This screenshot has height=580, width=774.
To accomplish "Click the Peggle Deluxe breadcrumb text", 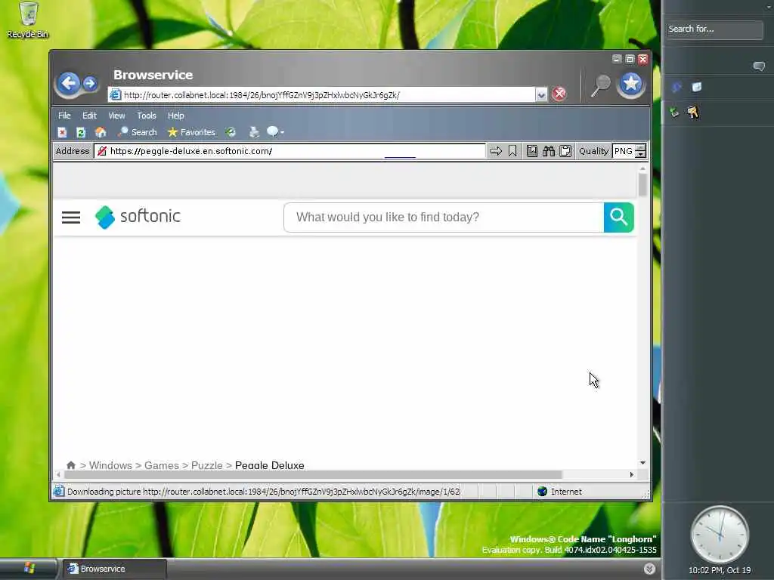I will 270,465.
